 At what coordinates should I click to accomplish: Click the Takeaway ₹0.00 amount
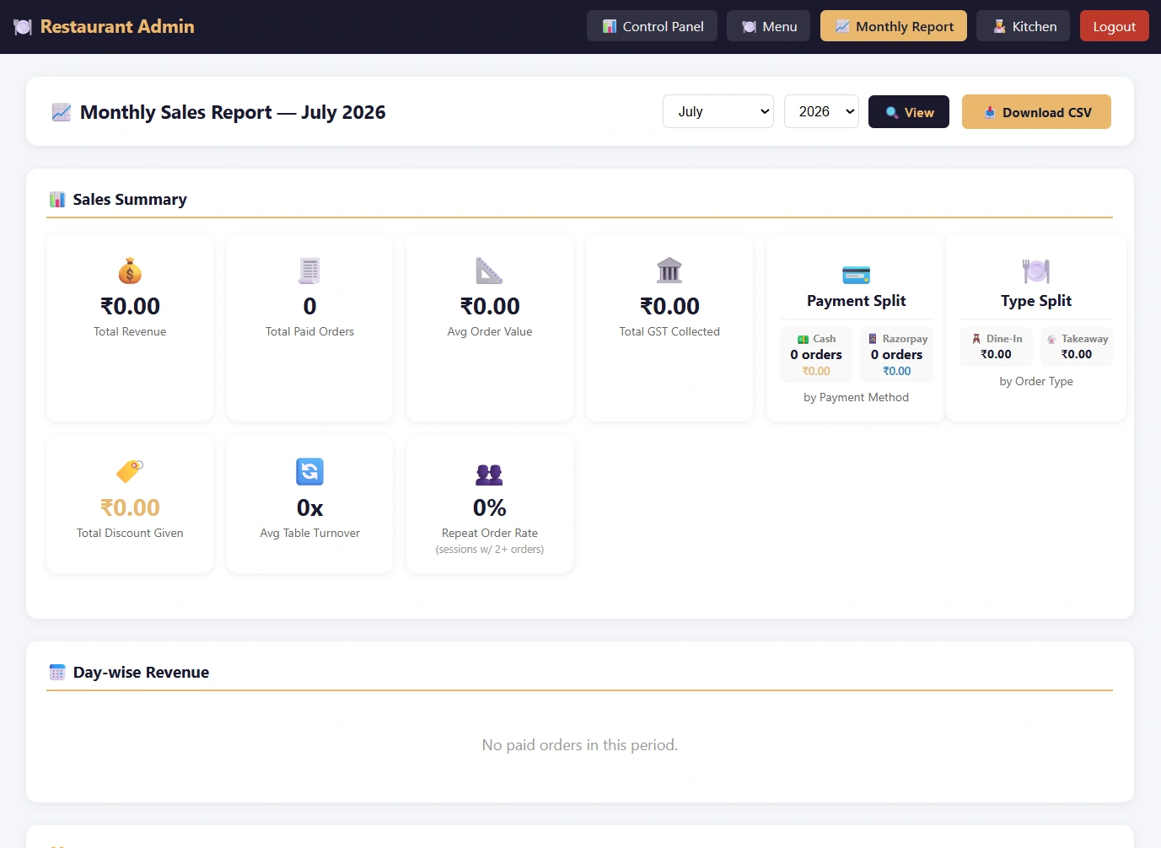[x=1077, y=354]
